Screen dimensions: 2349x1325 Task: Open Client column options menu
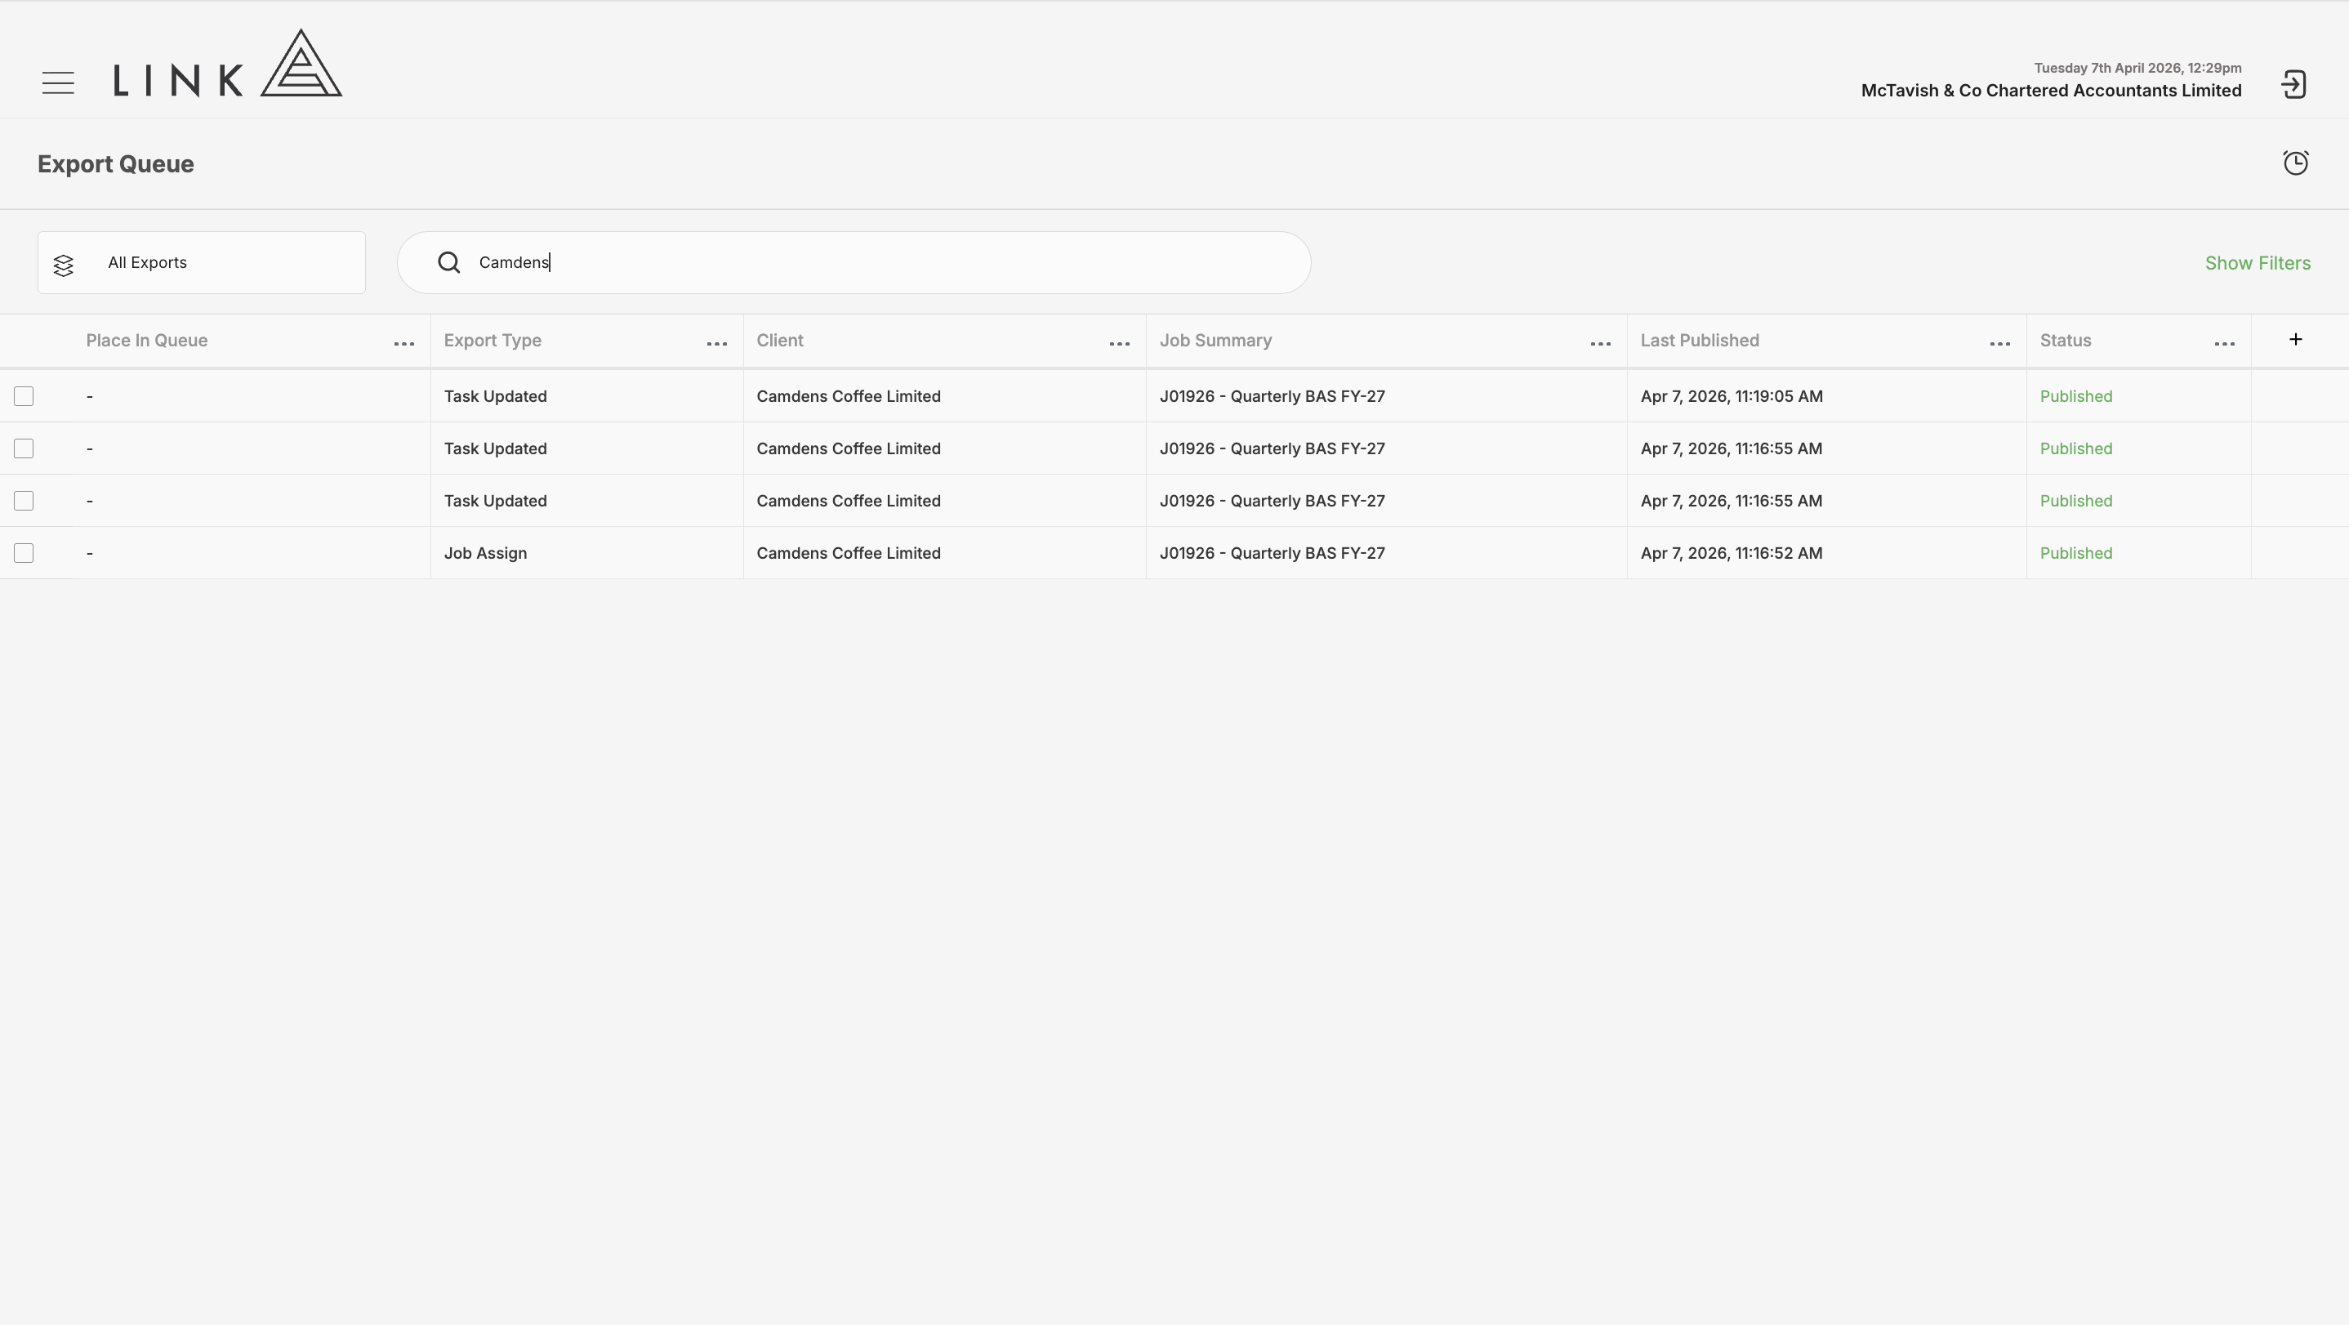coord(1120,344)
